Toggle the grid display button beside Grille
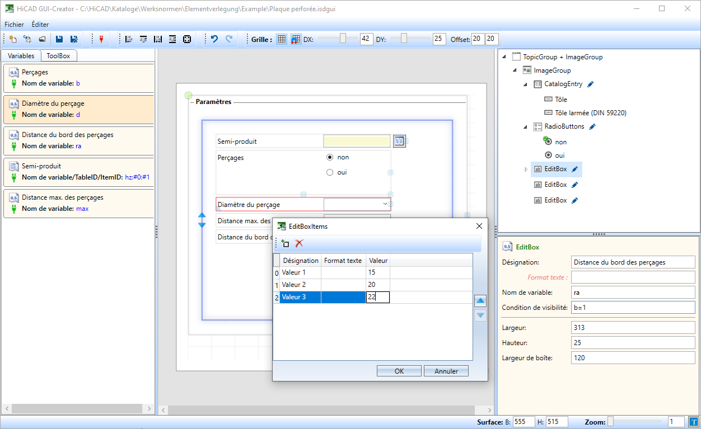Image resolution: width=701 pixels, height=429 pixels. click(282, 39)
